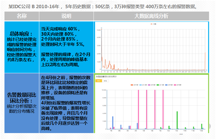Screen dimensions: 216x140
Task: Click the pink 2016年 legend marker
Action: [x=175, y=85]
